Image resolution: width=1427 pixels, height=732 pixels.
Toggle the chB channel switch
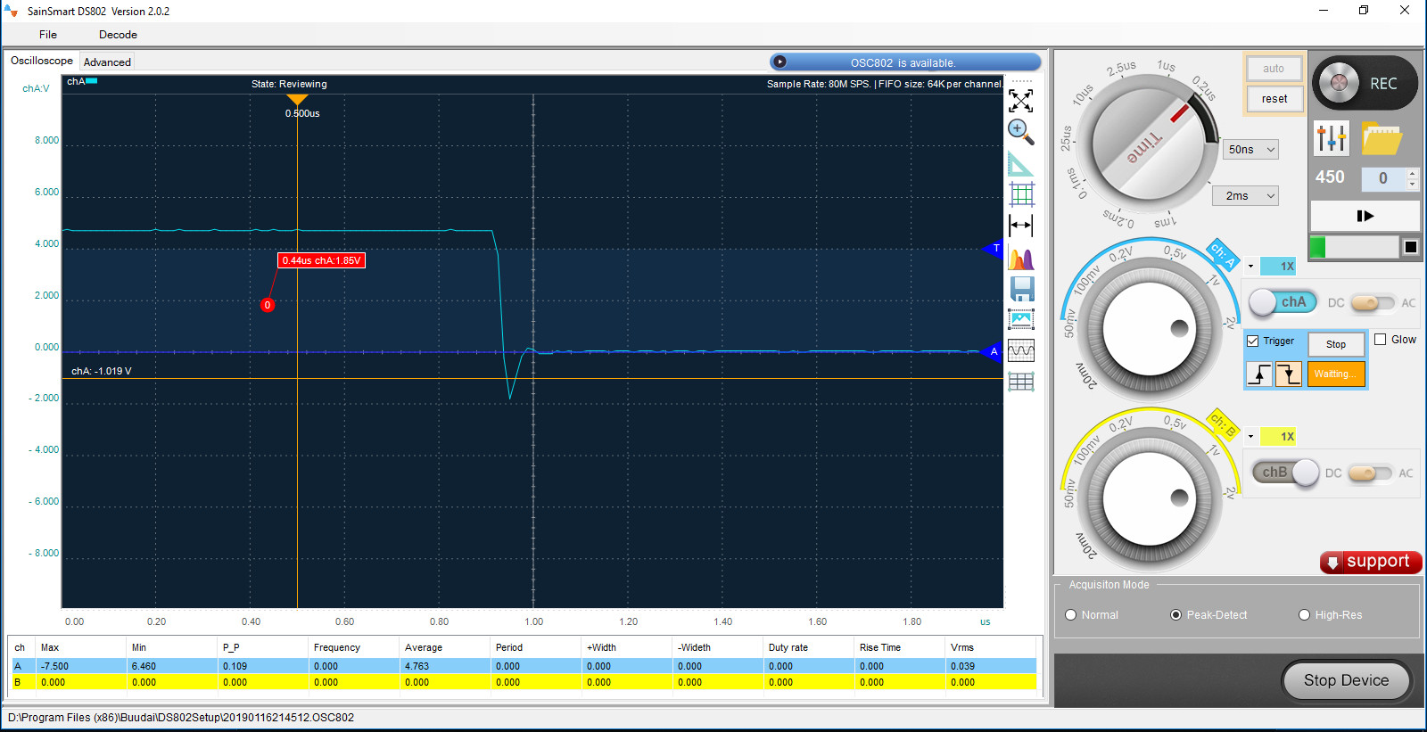click(1285, 473)
